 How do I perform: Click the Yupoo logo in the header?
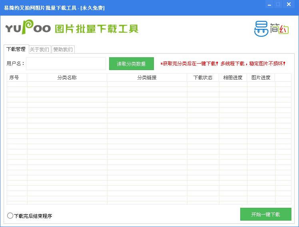[x=28, y=28]
